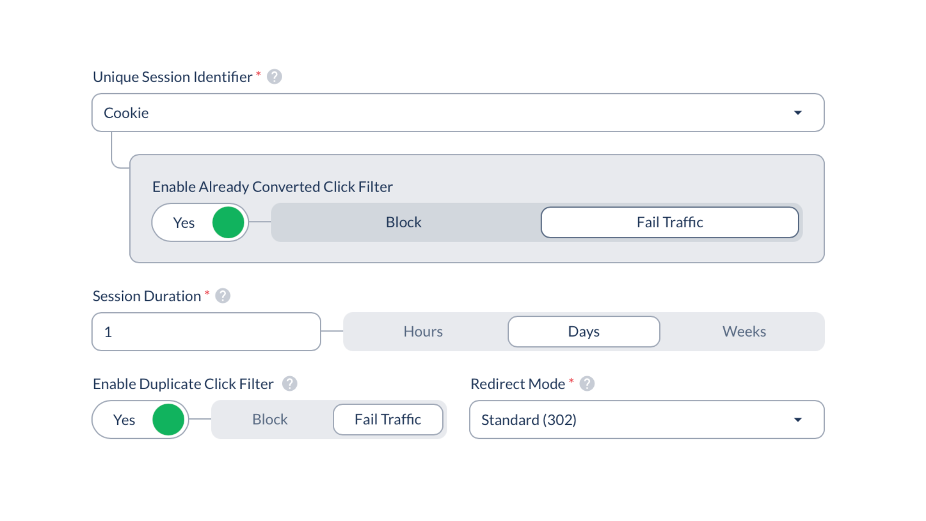
Task: Expand the Standard (302) redirect mode dropdown
Action: click(x=647, y=419)
